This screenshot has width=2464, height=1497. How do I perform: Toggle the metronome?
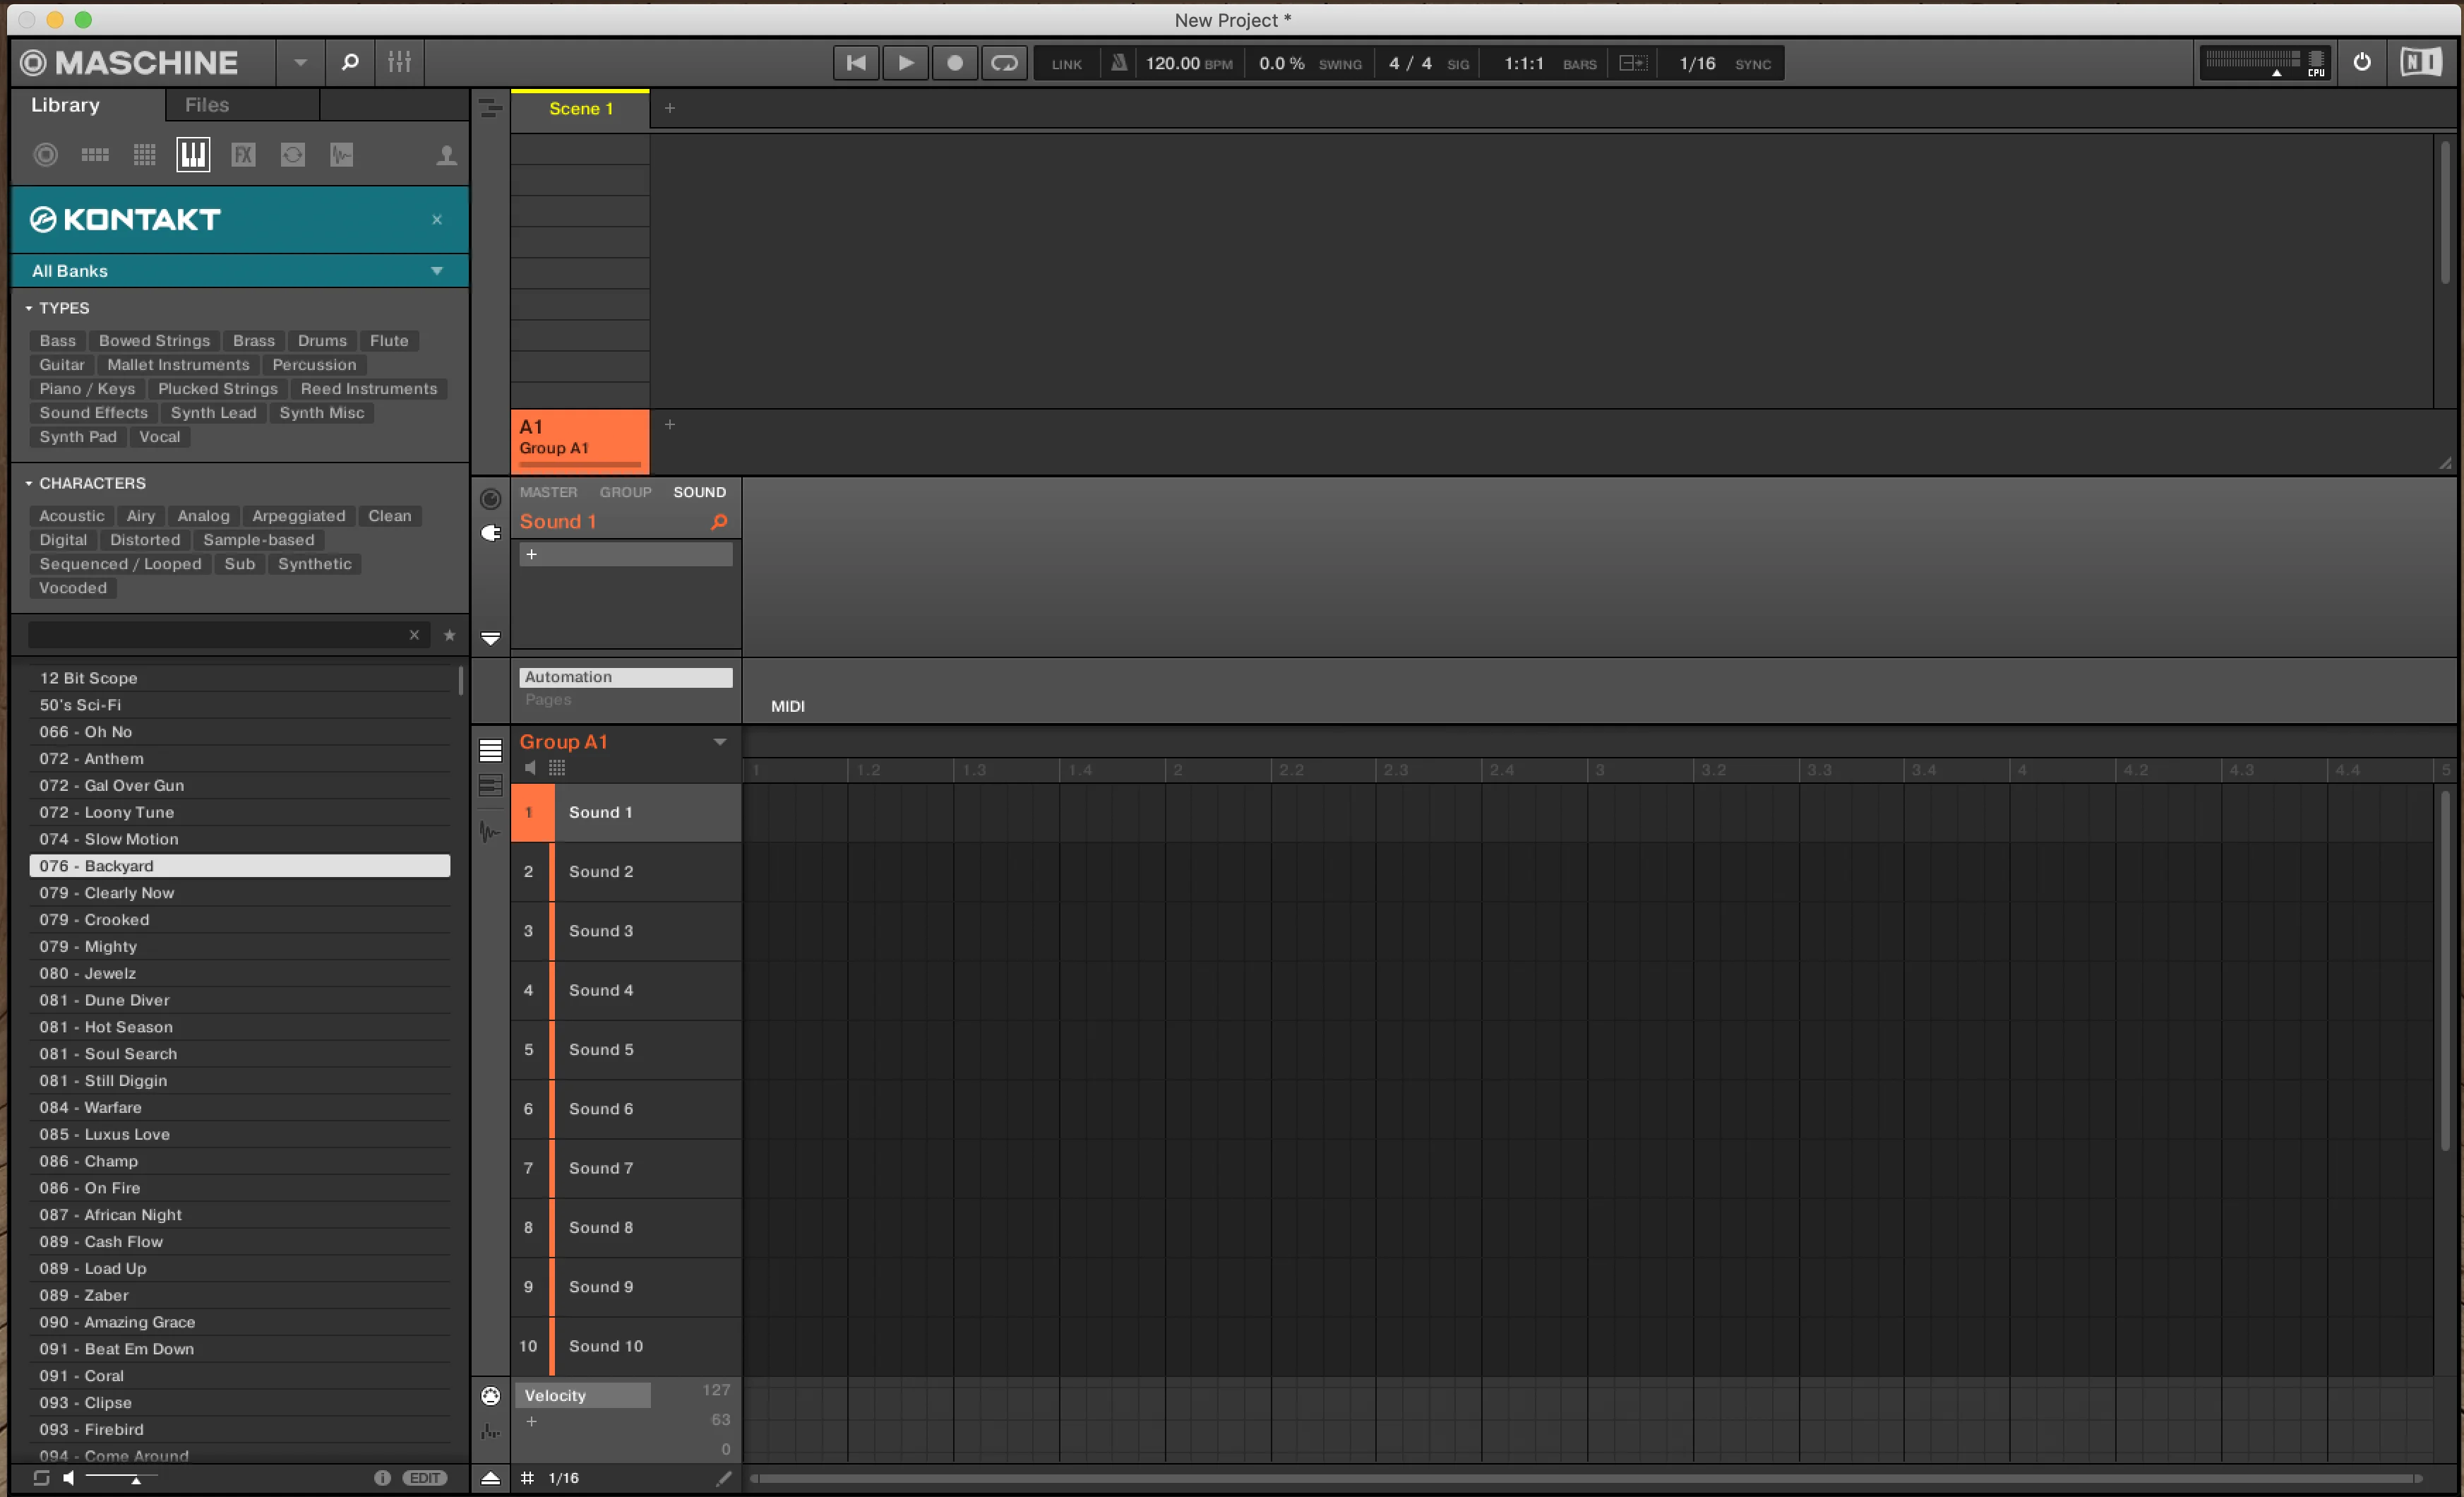click(x=1119, y=63)
